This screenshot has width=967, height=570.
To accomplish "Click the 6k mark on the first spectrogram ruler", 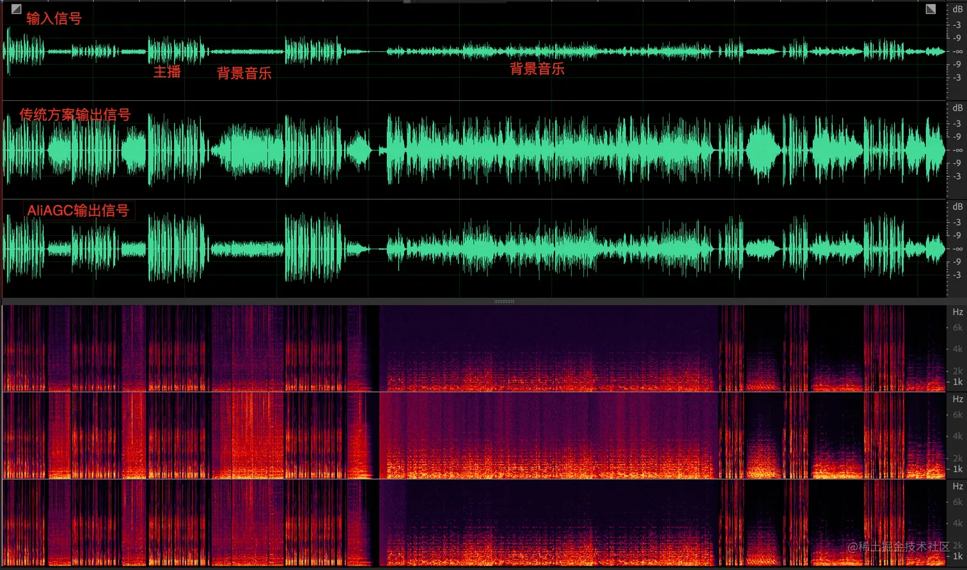I will point(957,327).
